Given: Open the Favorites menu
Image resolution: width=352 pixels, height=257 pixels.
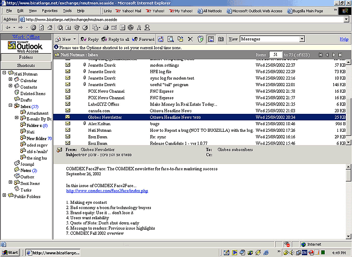Looking at the screenshot, I should (x=50, y=11).
